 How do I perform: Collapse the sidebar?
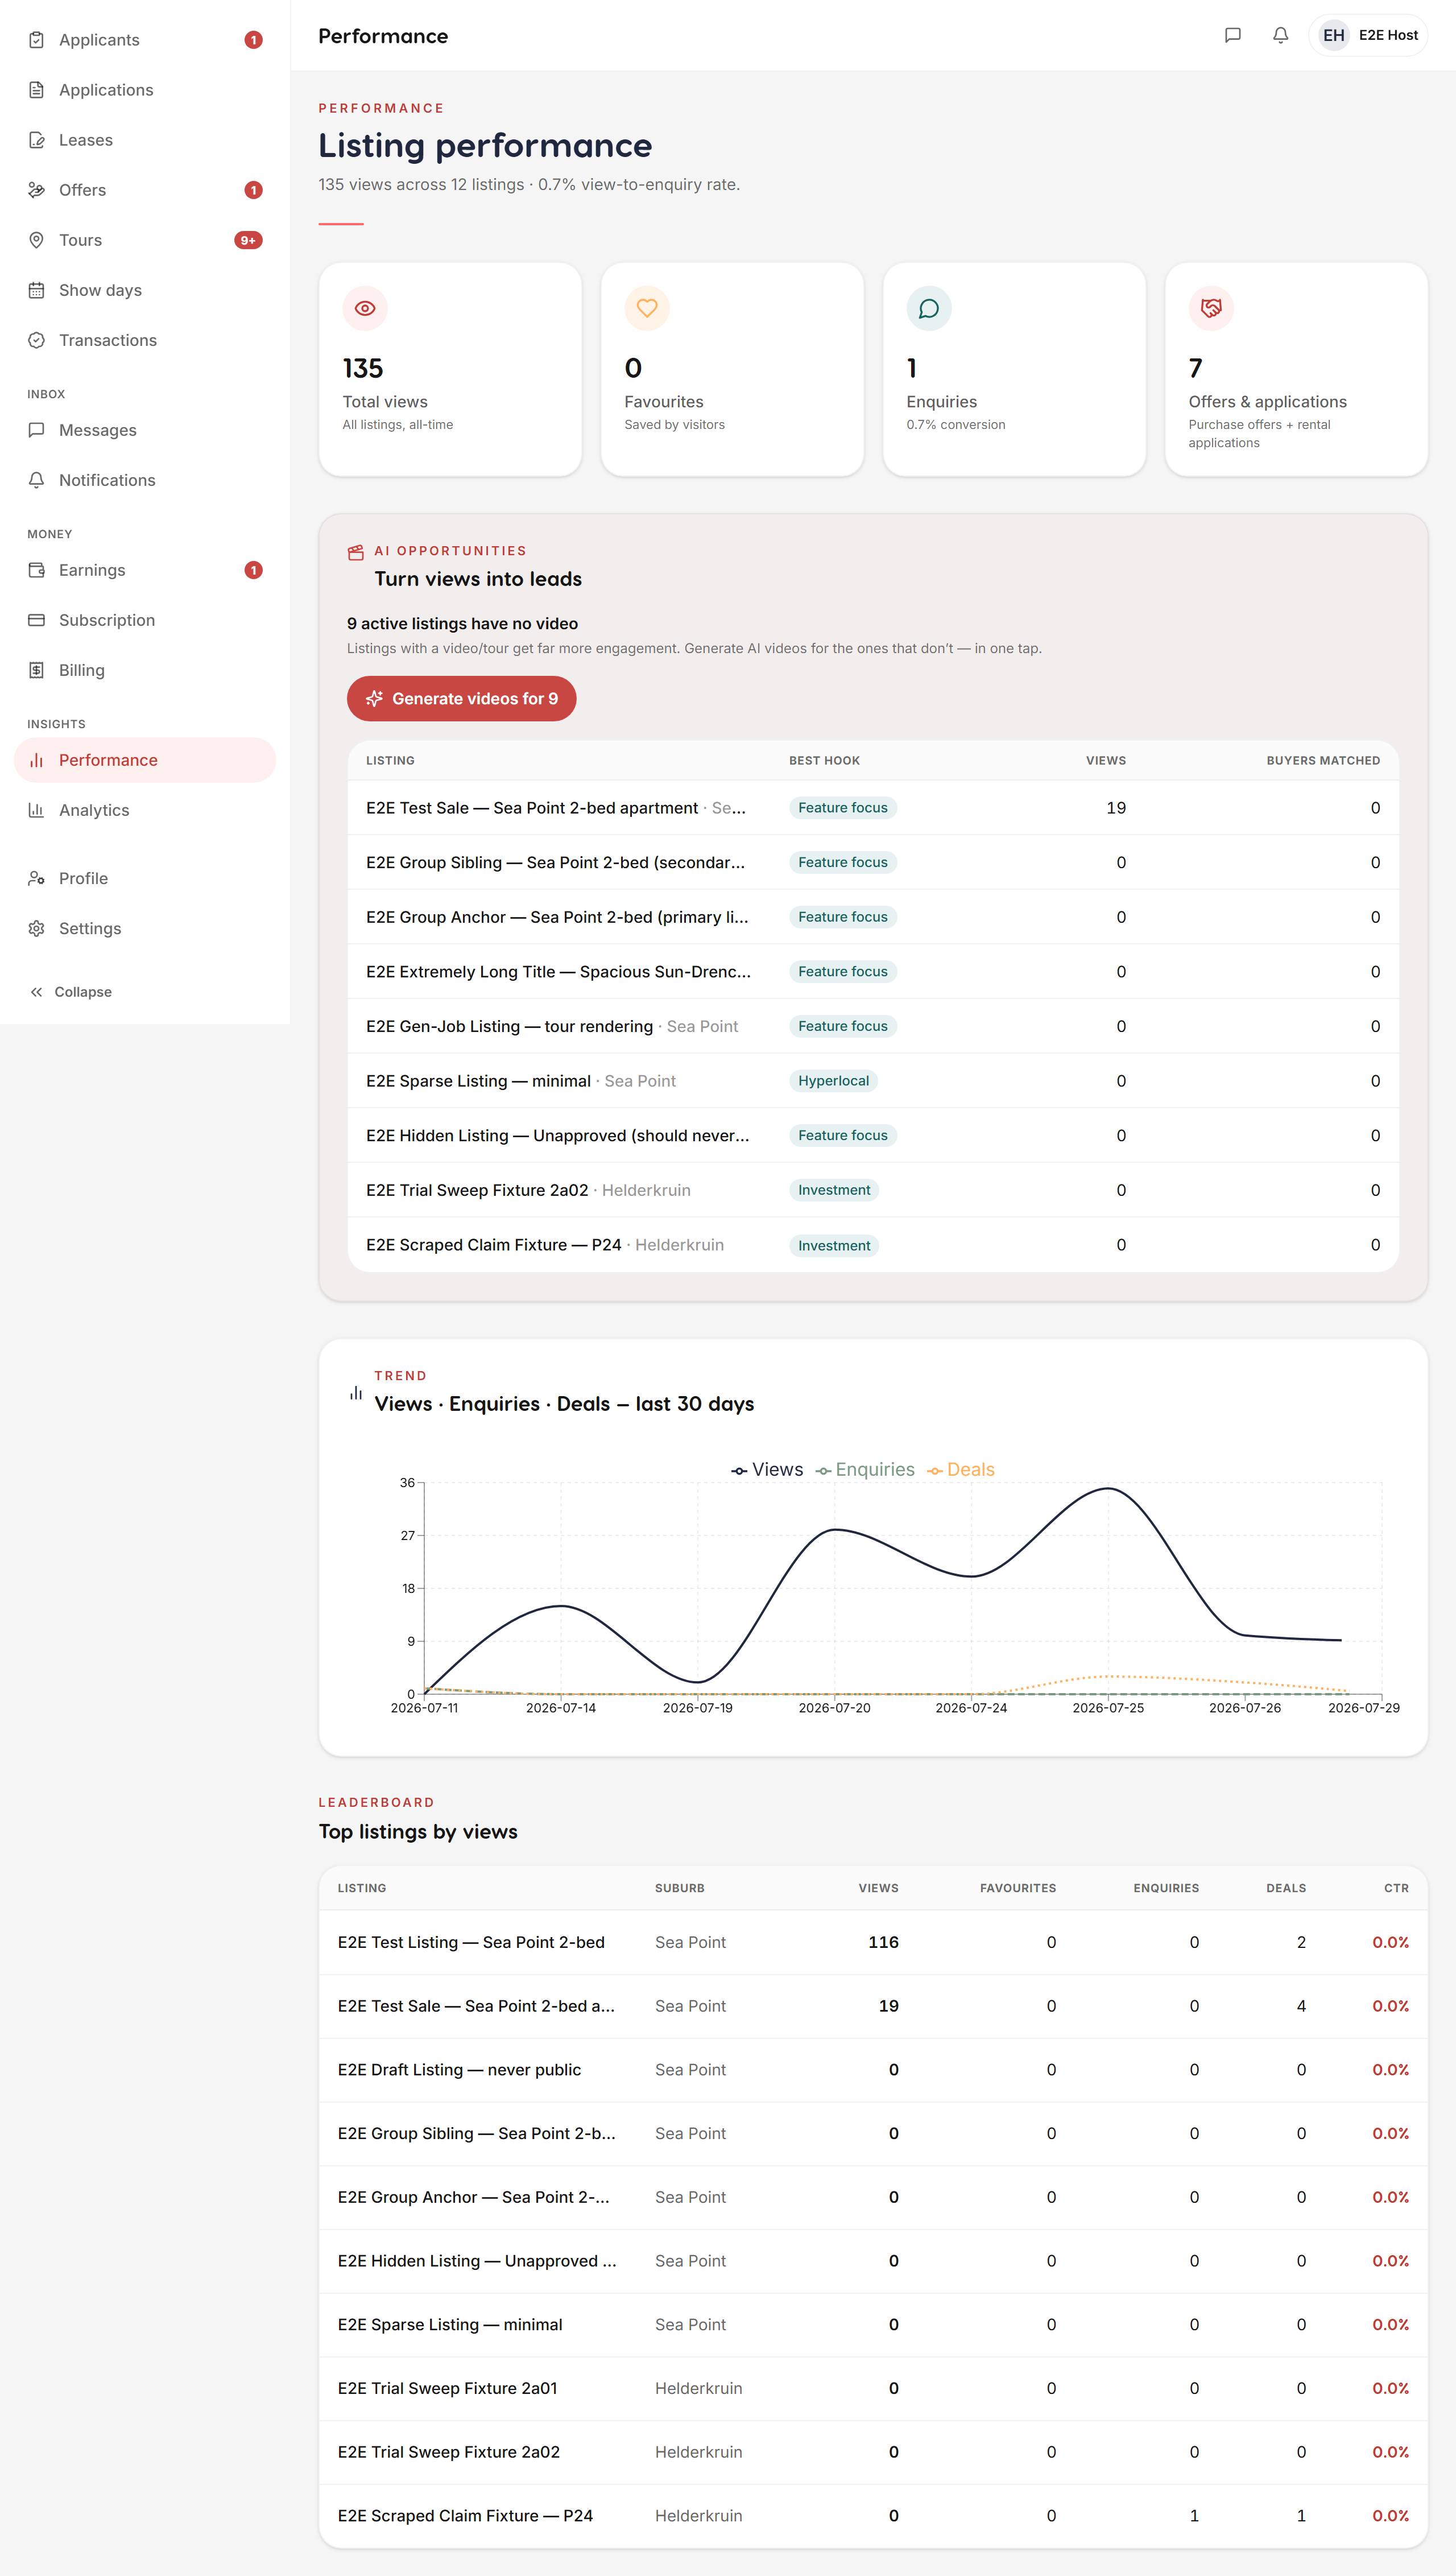click(71, 992)
